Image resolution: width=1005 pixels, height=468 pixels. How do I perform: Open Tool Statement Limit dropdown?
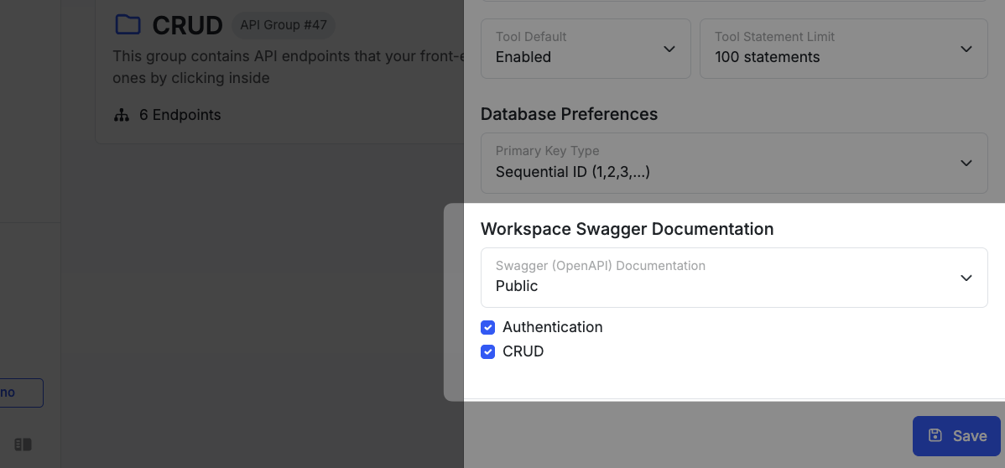click(843, 49)
